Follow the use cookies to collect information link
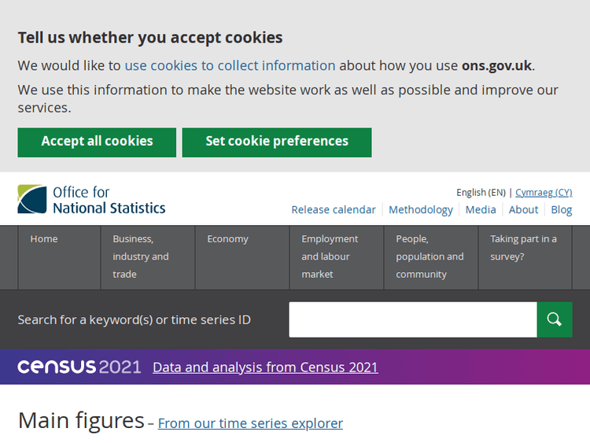The width and height of the screenshot is (590, 443). (230, 65)
